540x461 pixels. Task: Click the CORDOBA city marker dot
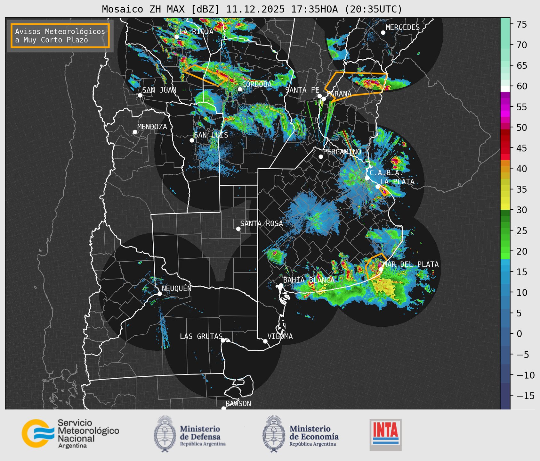(240, 89)
